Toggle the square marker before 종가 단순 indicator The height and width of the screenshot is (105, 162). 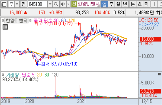click(x=30, y=20)
